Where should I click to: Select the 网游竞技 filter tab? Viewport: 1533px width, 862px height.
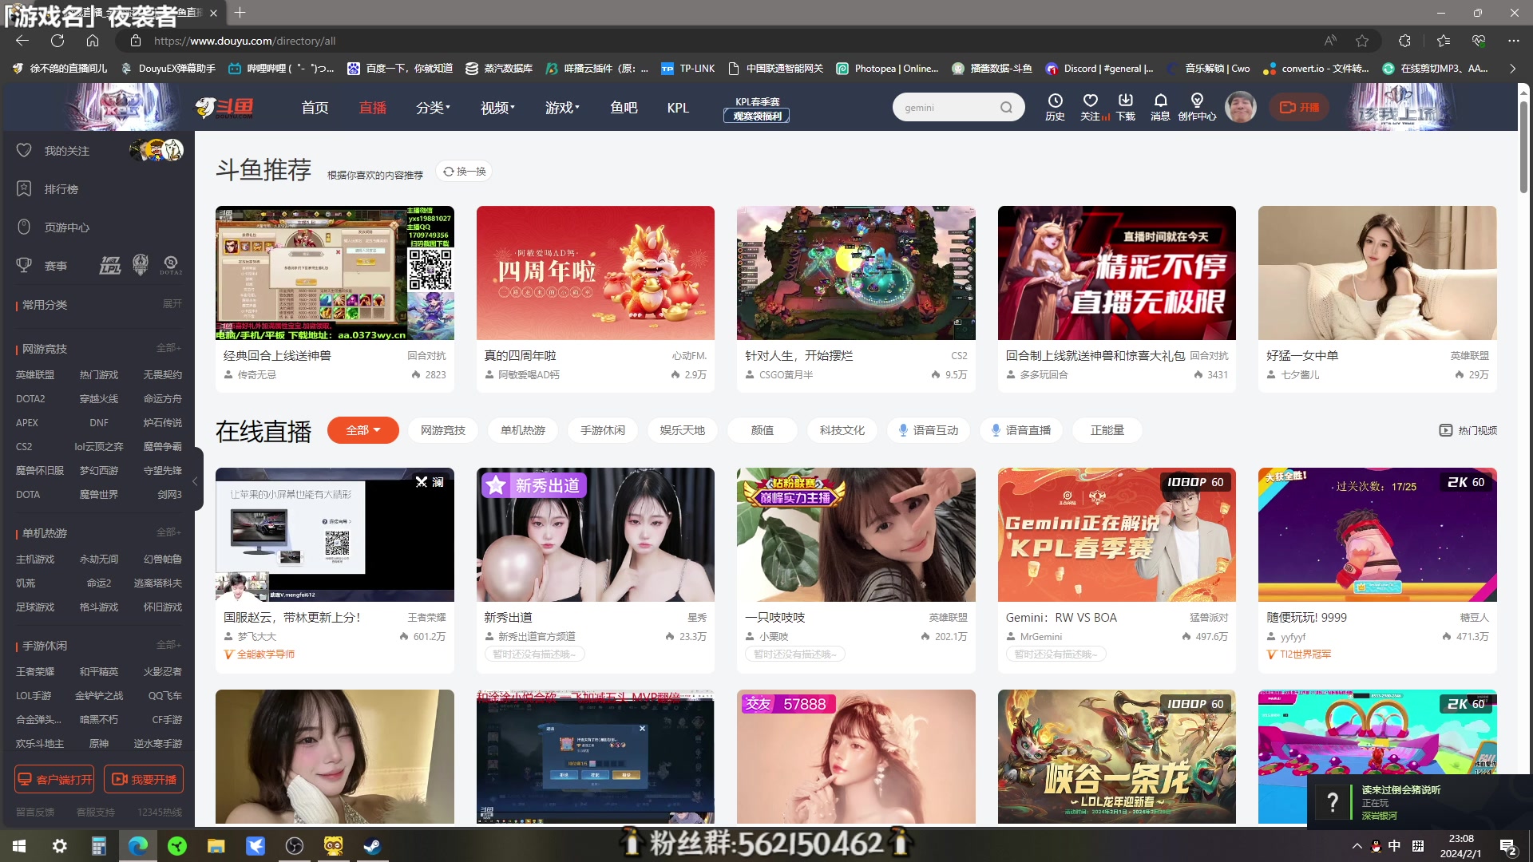(442, 430)
